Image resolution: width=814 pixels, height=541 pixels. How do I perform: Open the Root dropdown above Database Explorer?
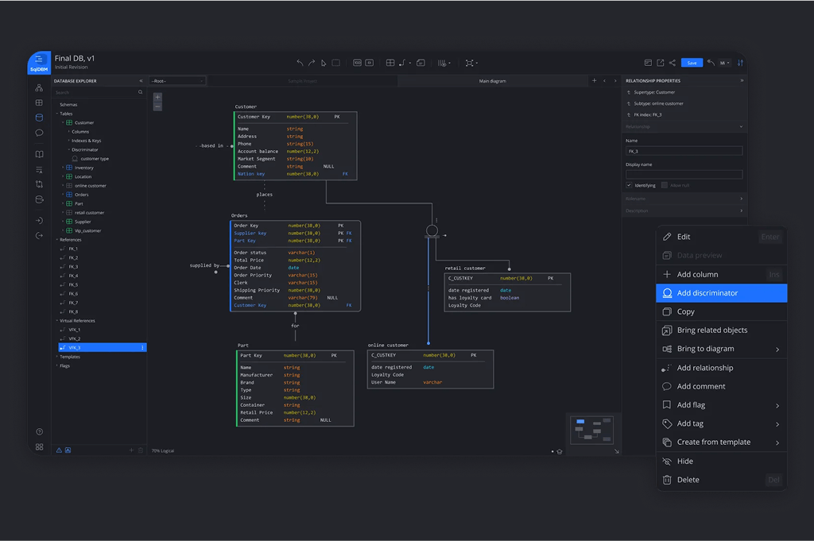pos(176,80)
